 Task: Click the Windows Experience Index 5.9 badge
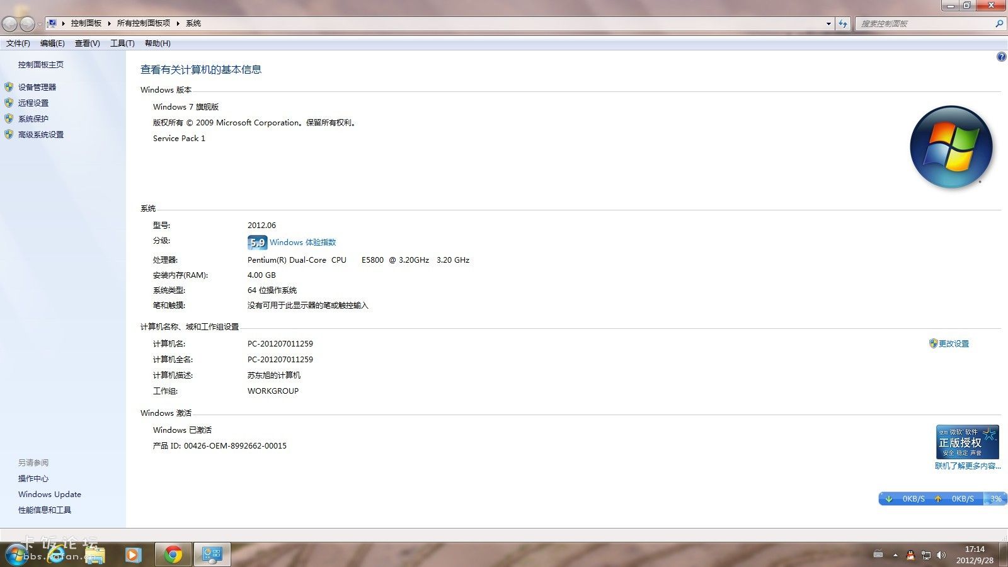click(x=257, y=243)
